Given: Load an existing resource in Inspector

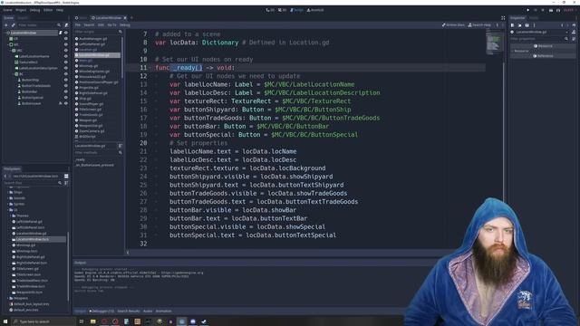Looking at the screenshot, I should coord(519,25).
